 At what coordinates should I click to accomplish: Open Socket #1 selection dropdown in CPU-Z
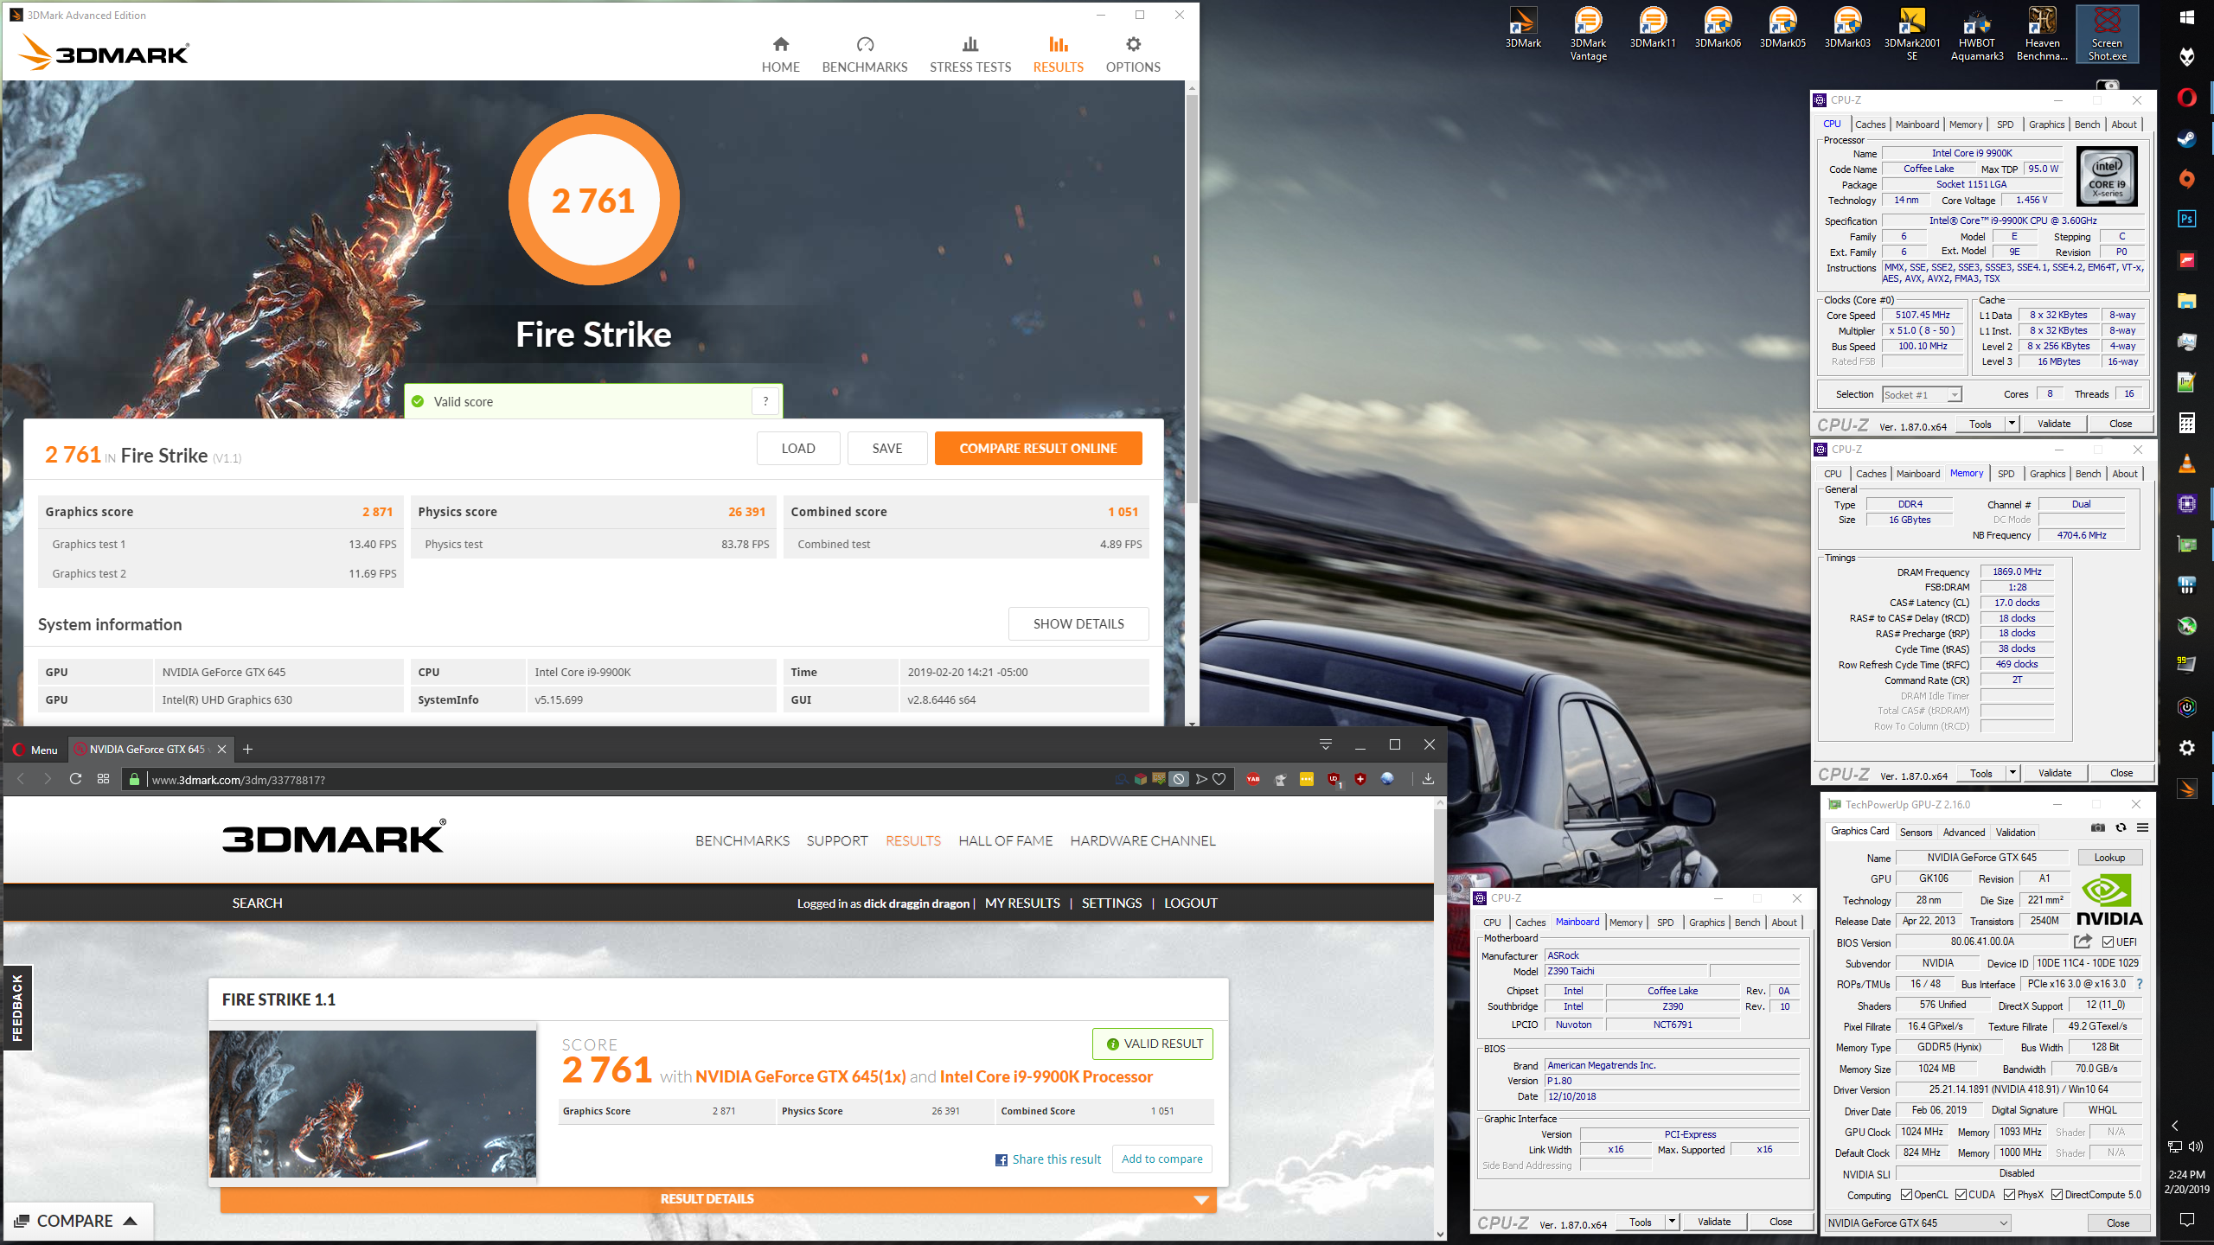1922,394
